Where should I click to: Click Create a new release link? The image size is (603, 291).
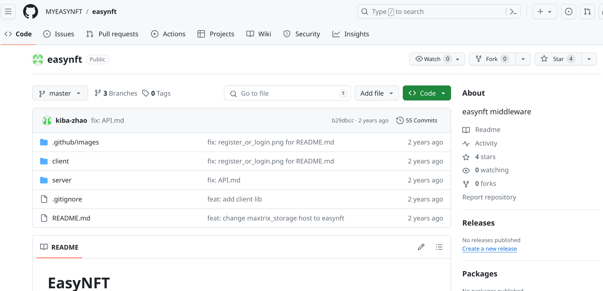pos(489,249)
